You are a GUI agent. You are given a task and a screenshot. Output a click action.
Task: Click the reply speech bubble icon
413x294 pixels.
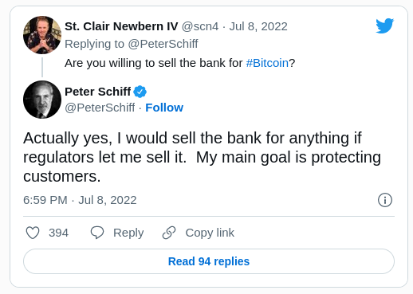pos(97,233)
